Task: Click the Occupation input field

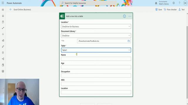Action: click(96, 76)
